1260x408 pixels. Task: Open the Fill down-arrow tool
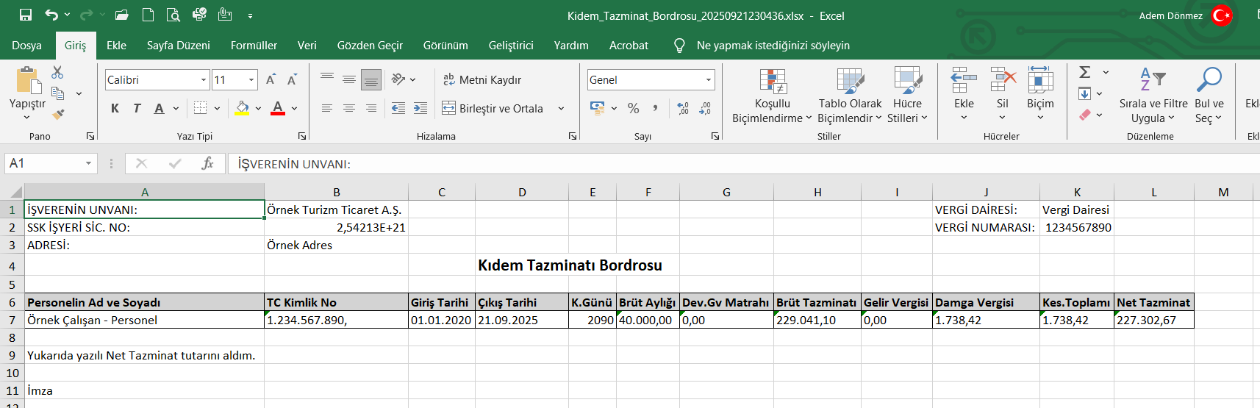1084,93
